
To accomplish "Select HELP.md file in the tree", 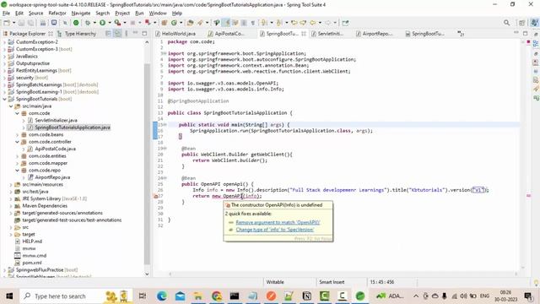I will coord(32,242).
